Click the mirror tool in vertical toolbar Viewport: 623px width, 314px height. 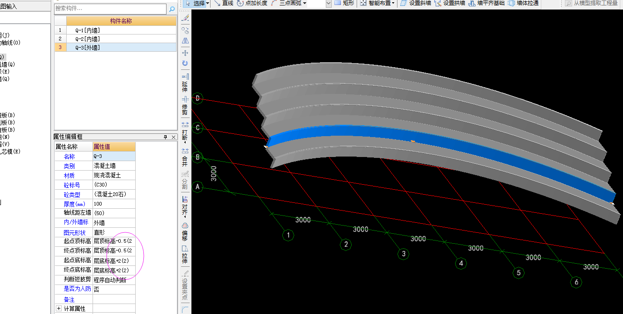(x=185, y=41)
